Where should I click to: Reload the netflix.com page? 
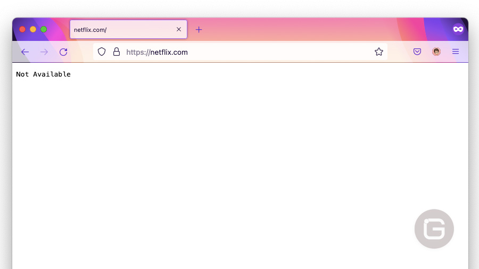63,52
